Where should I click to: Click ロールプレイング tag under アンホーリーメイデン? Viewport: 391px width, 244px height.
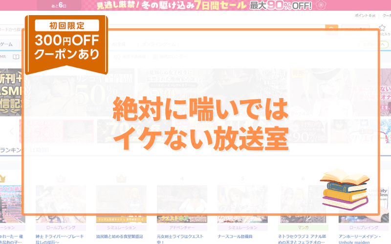click(364, 227)
